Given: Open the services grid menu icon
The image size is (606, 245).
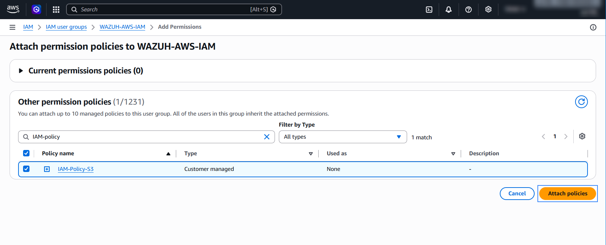Looking at the screenshot, I should click(56, 10).
